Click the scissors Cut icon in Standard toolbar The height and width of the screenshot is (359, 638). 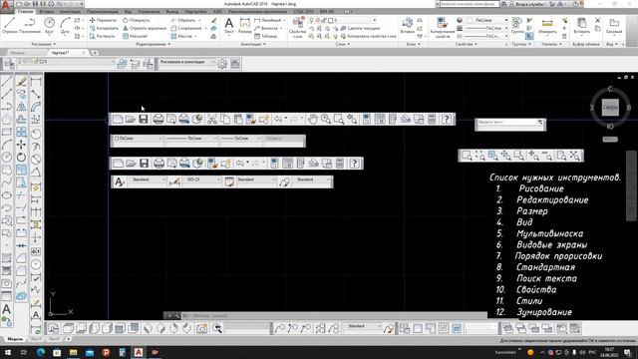coord(211,120)
